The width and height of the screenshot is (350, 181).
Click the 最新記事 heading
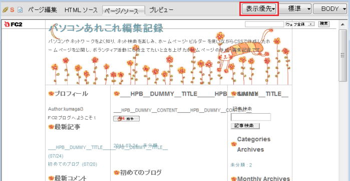pyautogui.click(x=67, y=127)
